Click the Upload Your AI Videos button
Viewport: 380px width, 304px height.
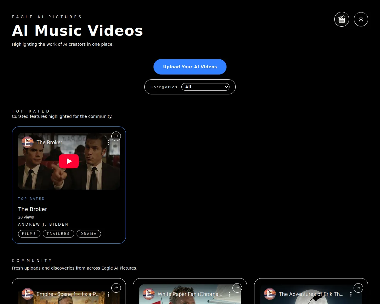pos(190,67)
